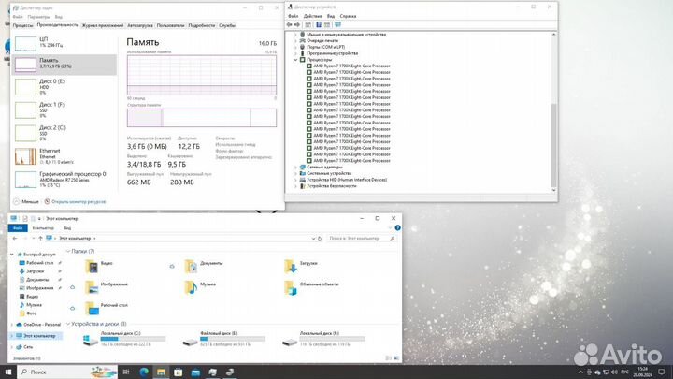Open Документы folder in the Папки group
Screen dimensions: 673x379
tap(204, 266)
